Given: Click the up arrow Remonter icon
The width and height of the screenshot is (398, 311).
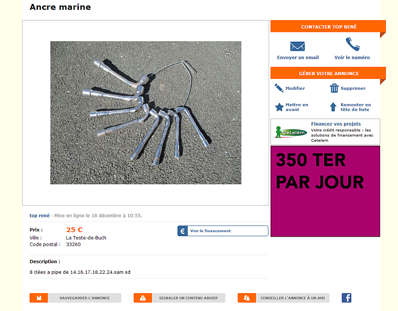Looking at the screenshot, I should point(333,107).
